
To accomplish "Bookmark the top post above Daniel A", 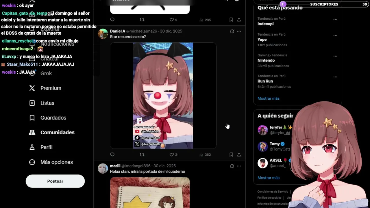I will [x=231, y=20].
